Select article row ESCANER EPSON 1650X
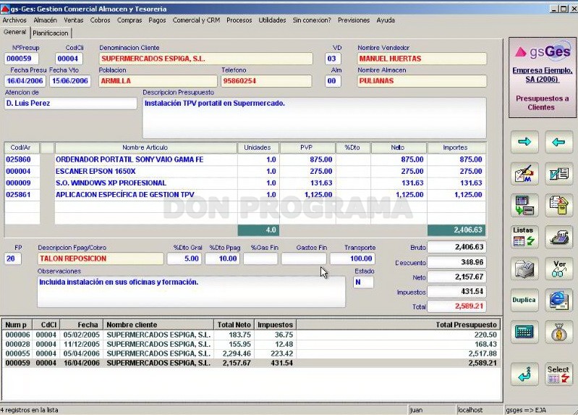The height and width of the screenshot is (415, 578). pos(245,172)
